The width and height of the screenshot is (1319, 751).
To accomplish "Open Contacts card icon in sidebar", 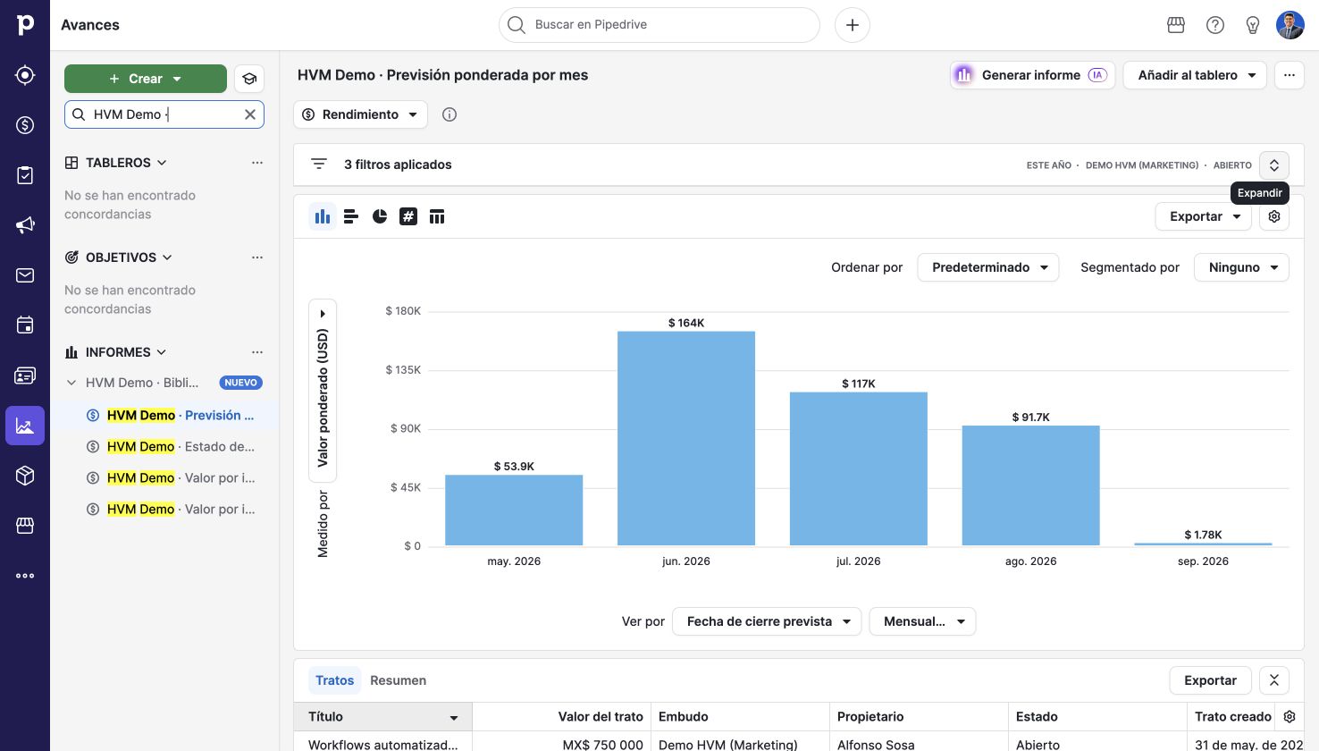I will tap(25, 375).
